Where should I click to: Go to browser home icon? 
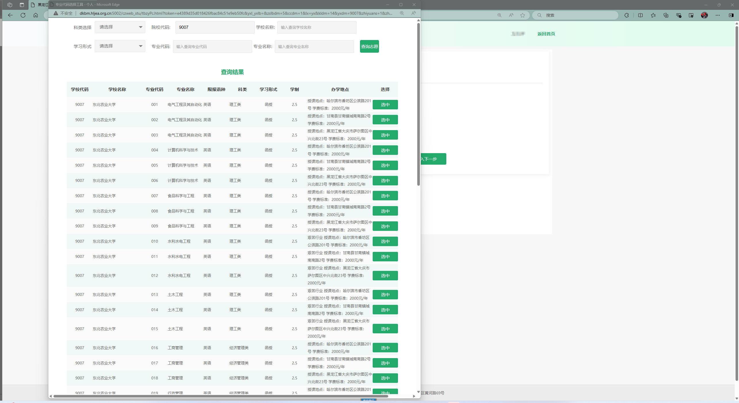36,15
